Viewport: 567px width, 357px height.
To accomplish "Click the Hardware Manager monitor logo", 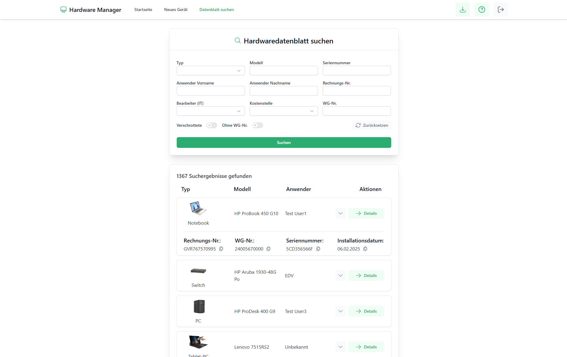I will pyautogui.click(x=63, y=9).
